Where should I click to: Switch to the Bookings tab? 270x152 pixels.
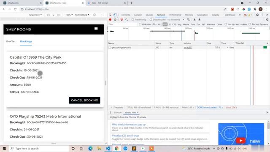26,41
